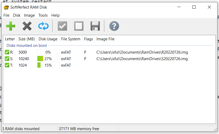The height and width of the screenshot is (134, 219).
Task: Select the R20220726.img image file path
Action: click(142, 52)
